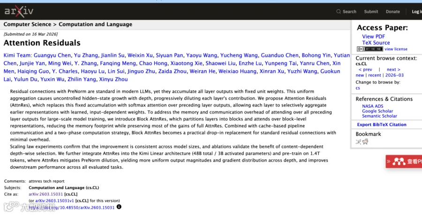This screenshot has width=422, height=215.
Task: Open the recent cs.CL listings
Action: click(375, 75)
